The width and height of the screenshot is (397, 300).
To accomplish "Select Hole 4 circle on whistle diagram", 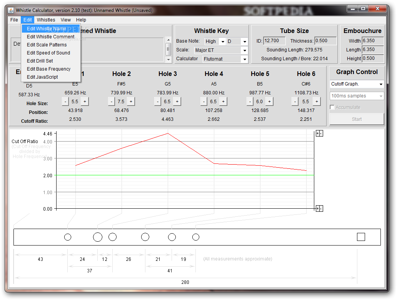I will tap(145, 237).
